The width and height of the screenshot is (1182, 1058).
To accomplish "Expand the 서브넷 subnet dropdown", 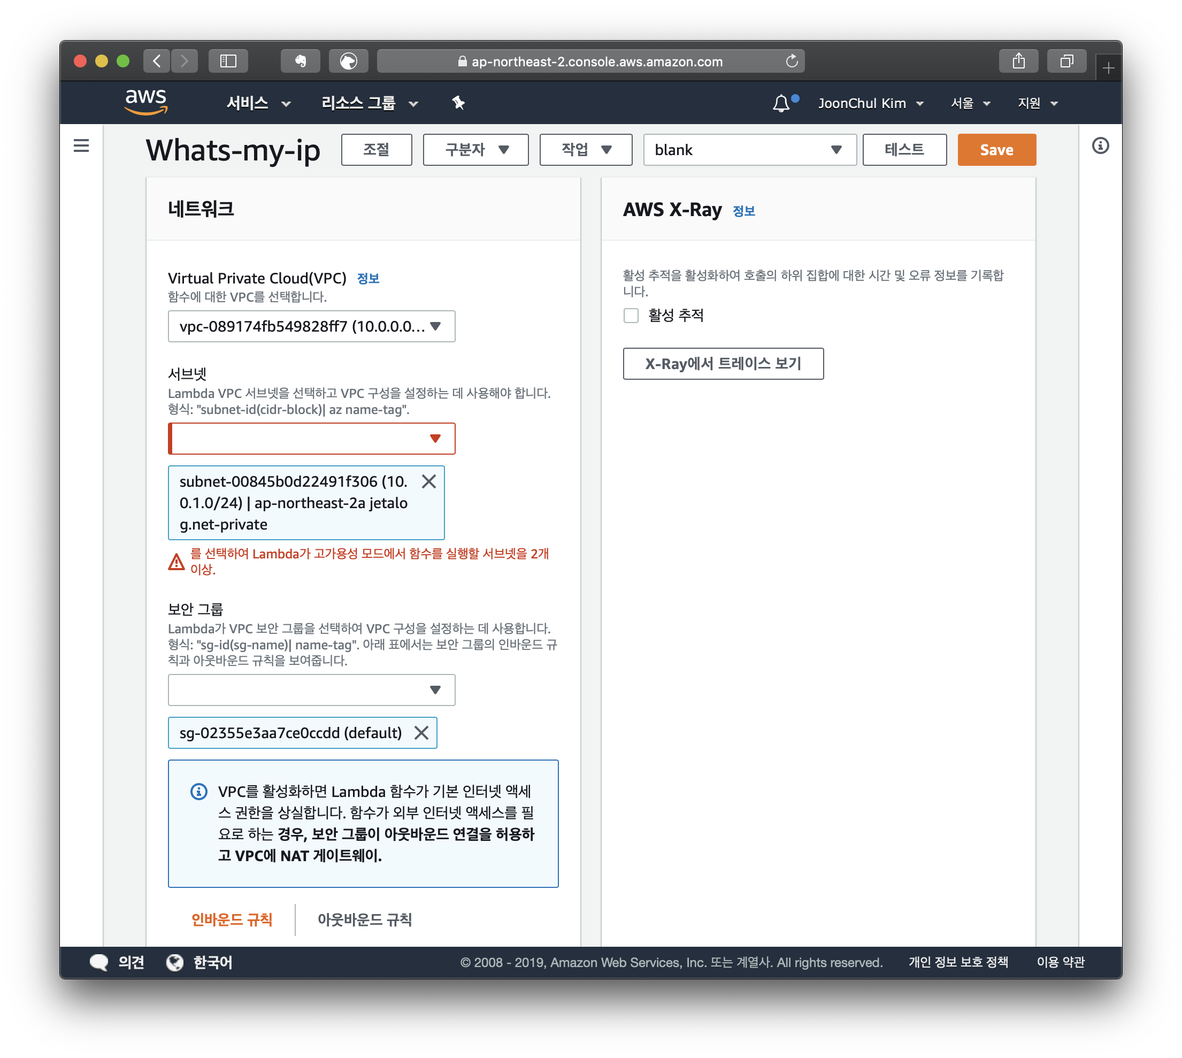I will [311, 438].
